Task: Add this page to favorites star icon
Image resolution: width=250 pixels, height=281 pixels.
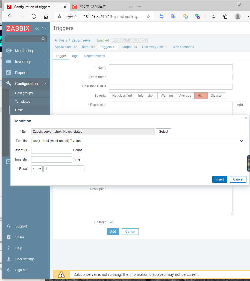Action: click(148, 16)
